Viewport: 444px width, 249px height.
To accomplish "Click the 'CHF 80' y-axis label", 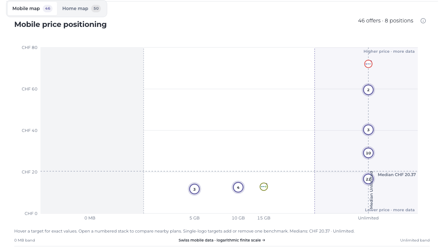I will tap(30, 47).
